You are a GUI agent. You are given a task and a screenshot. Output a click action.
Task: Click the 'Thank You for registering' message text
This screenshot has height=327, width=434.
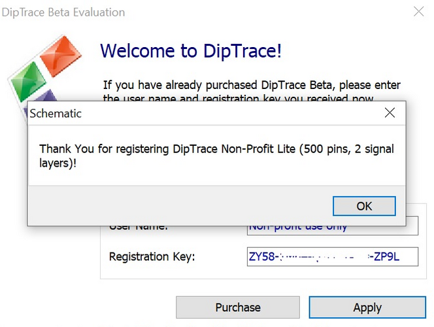(216, 156)
